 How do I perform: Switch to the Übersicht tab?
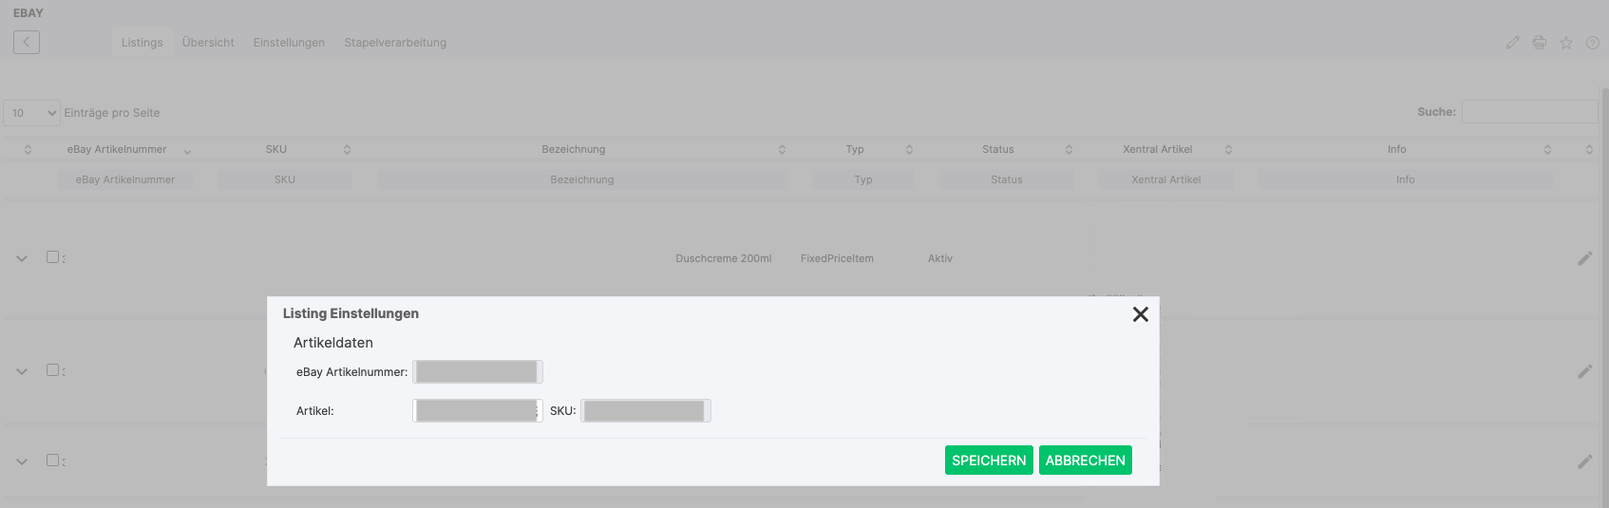tap(208, 43)
